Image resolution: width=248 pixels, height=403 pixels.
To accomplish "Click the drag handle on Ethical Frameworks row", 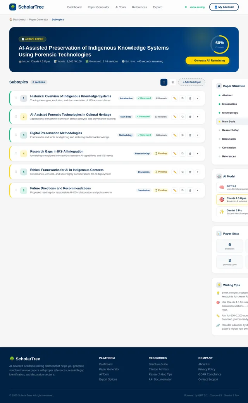I will tap(16, 172).
